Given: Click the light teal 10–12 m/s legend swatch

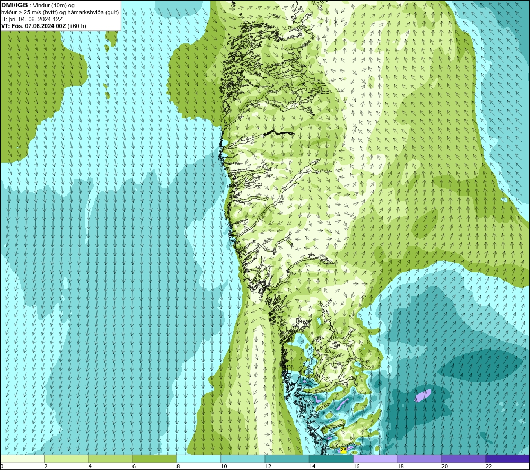Looking at the screenshot, I should pos(243,458).
